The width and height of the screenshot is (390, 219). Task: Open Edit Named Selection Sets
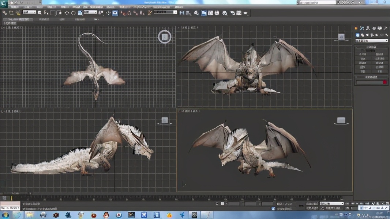[149, 13]
